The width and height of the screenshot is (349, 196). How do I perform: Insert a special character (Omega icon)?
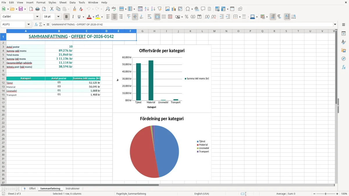(x=188, y=9)
